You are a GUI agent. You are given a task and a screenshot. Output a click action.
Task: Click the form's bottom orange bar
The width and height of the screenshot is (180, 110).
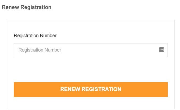91,90
